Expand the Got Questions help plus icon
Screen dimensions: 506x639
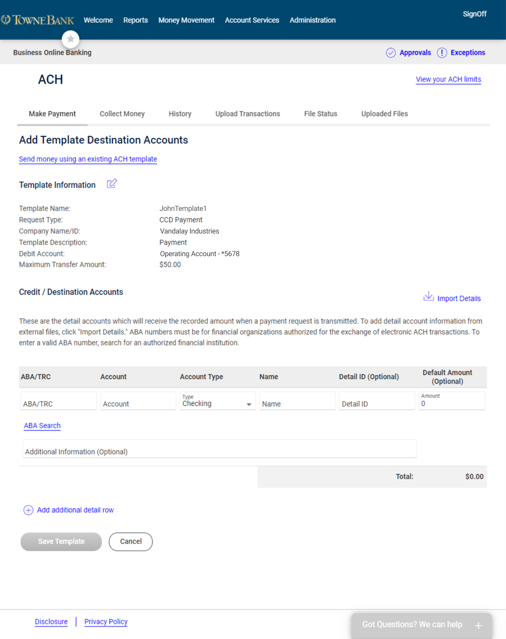pos(478,625)
